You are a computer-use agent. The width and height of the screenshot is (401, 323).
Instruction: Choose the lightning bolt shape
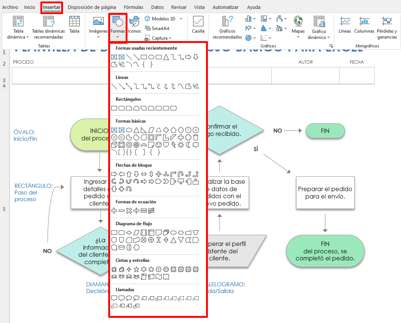click(x=173, y=145)
